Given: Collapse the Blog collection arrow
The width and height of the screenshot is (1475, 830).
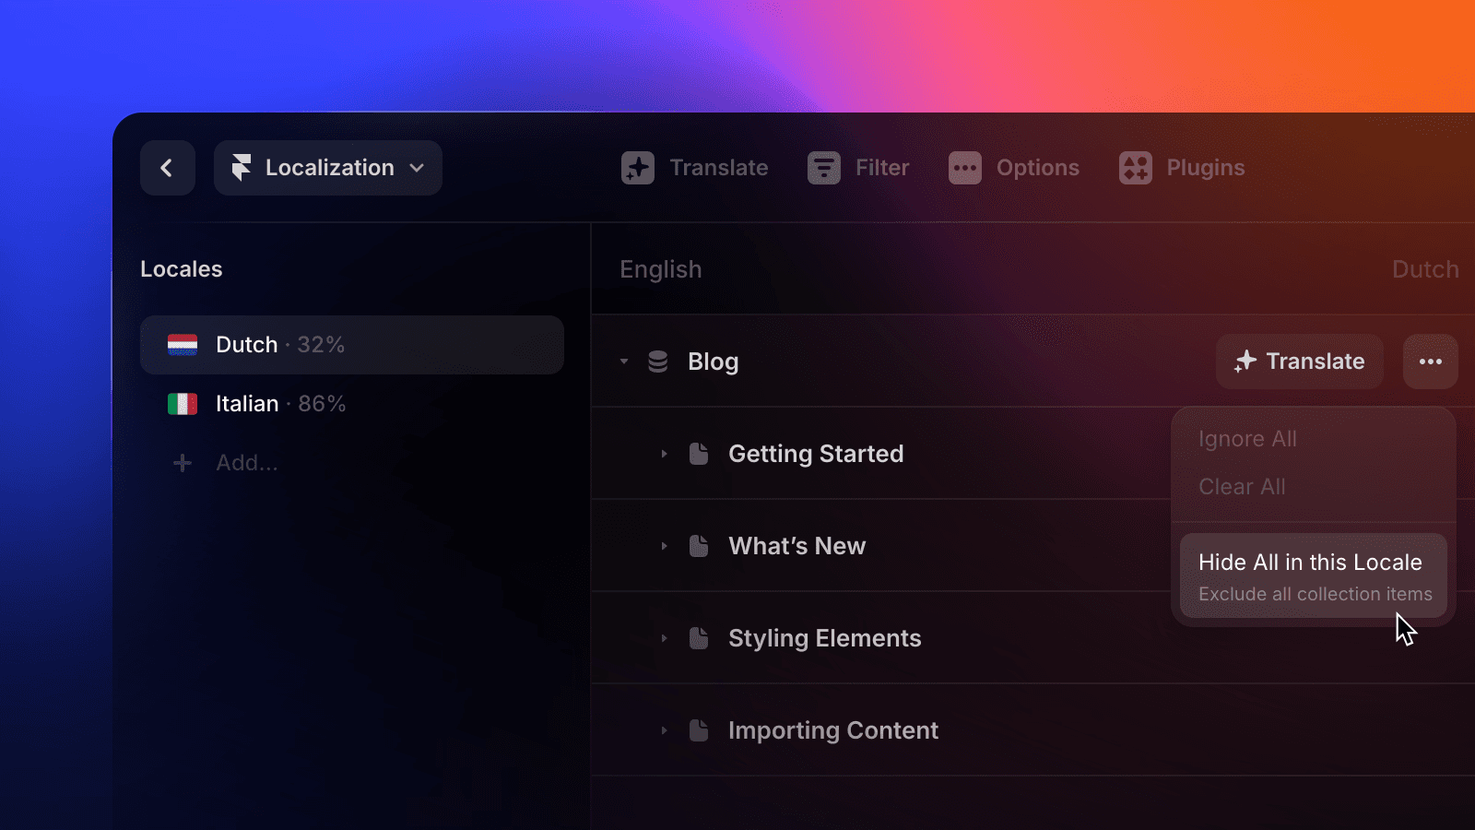Looking at the screenshot, I should pos(624,362).
